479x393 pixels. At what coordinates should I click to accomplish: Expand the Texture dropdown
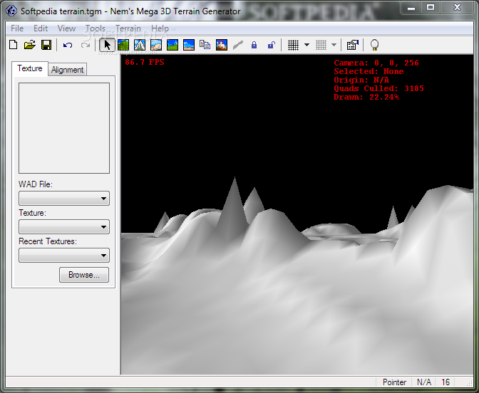click(x=64, y=226)
